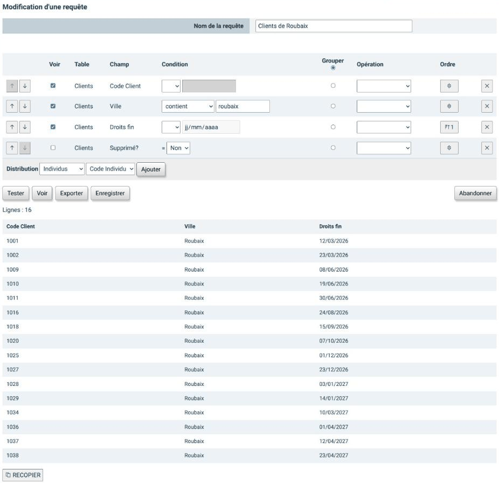Save query with Enregistrer

point(110,193)
